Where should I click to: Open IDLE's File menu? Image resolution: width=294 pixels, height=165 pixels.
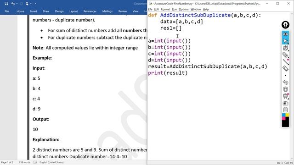click(x=150, y=9)
